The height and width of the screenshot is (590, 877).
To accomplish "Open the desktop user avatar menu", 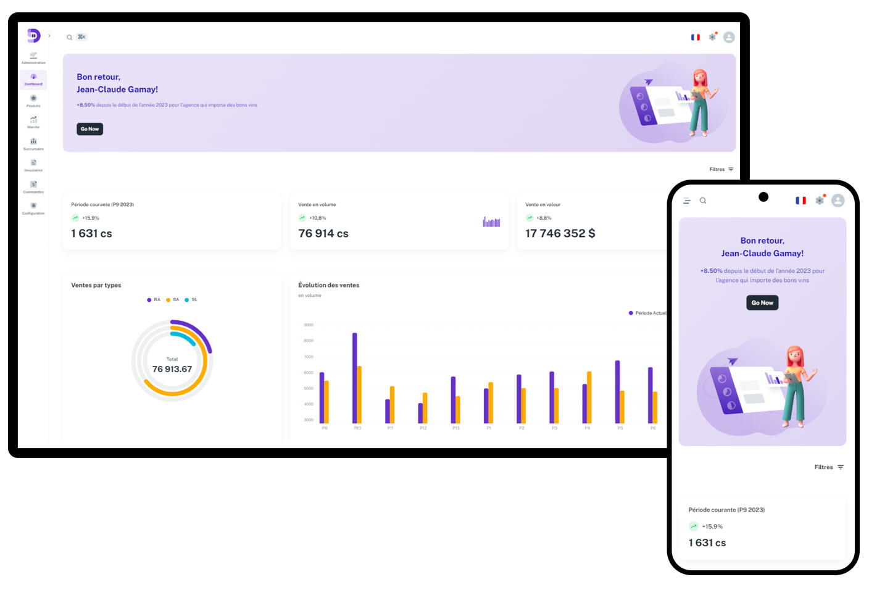I will [x=729, y=37].
